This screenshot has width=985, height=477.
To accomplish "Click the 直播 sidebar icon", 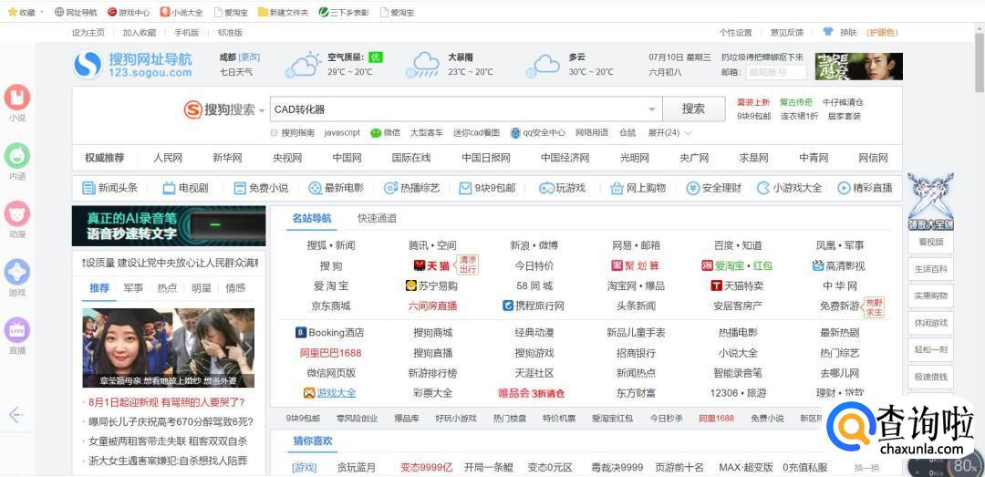I will (x=17, y=331).
